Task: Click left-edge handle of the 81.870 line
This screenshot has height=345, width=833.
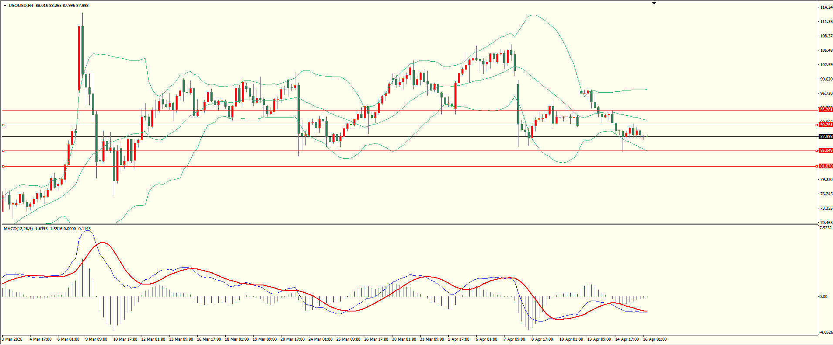Action: pyautogui.click(x=3, y=166)
